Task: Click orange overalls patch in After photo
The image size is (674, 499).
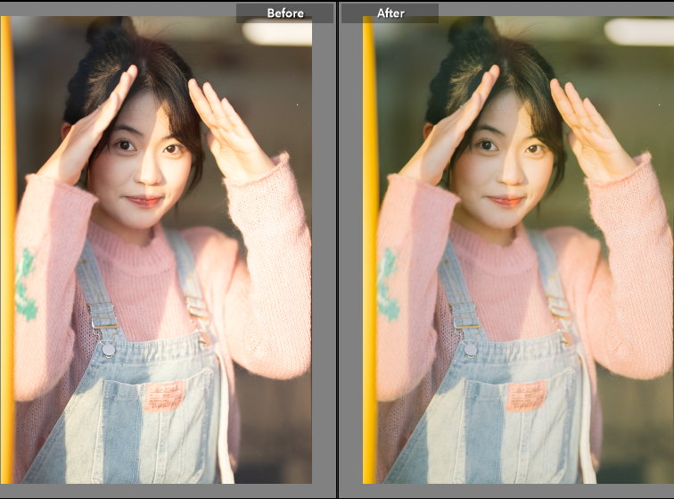Action: [526, 395]
